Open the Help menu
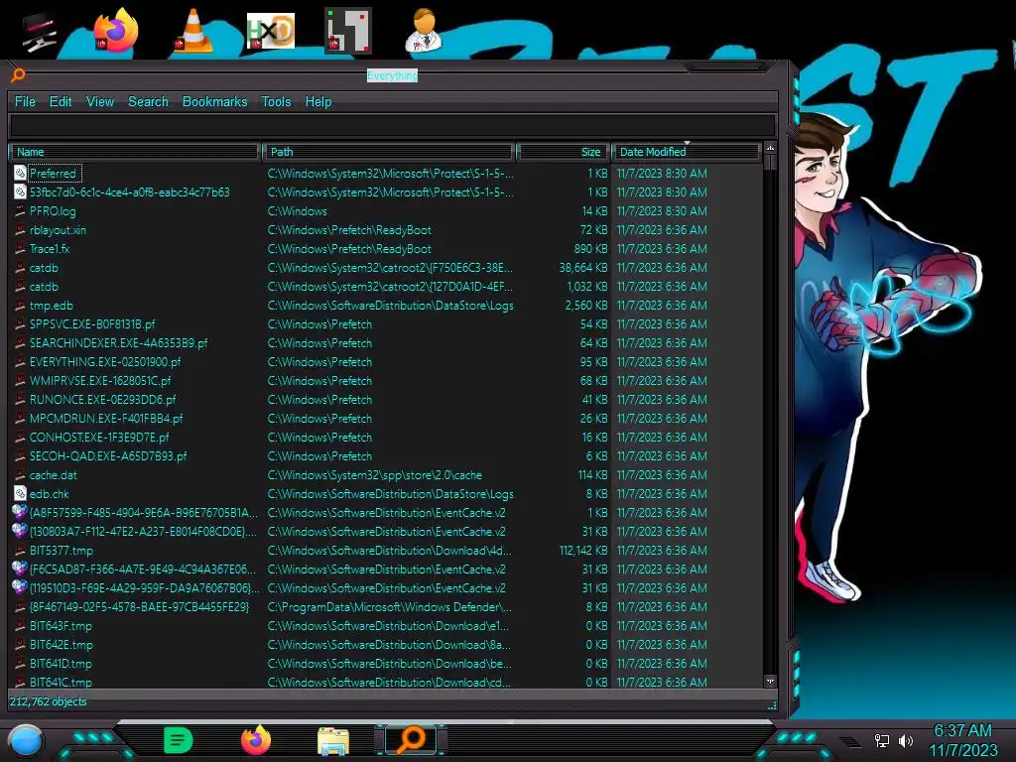Screen dimensions: 1016x762 (x=318, y=102)
